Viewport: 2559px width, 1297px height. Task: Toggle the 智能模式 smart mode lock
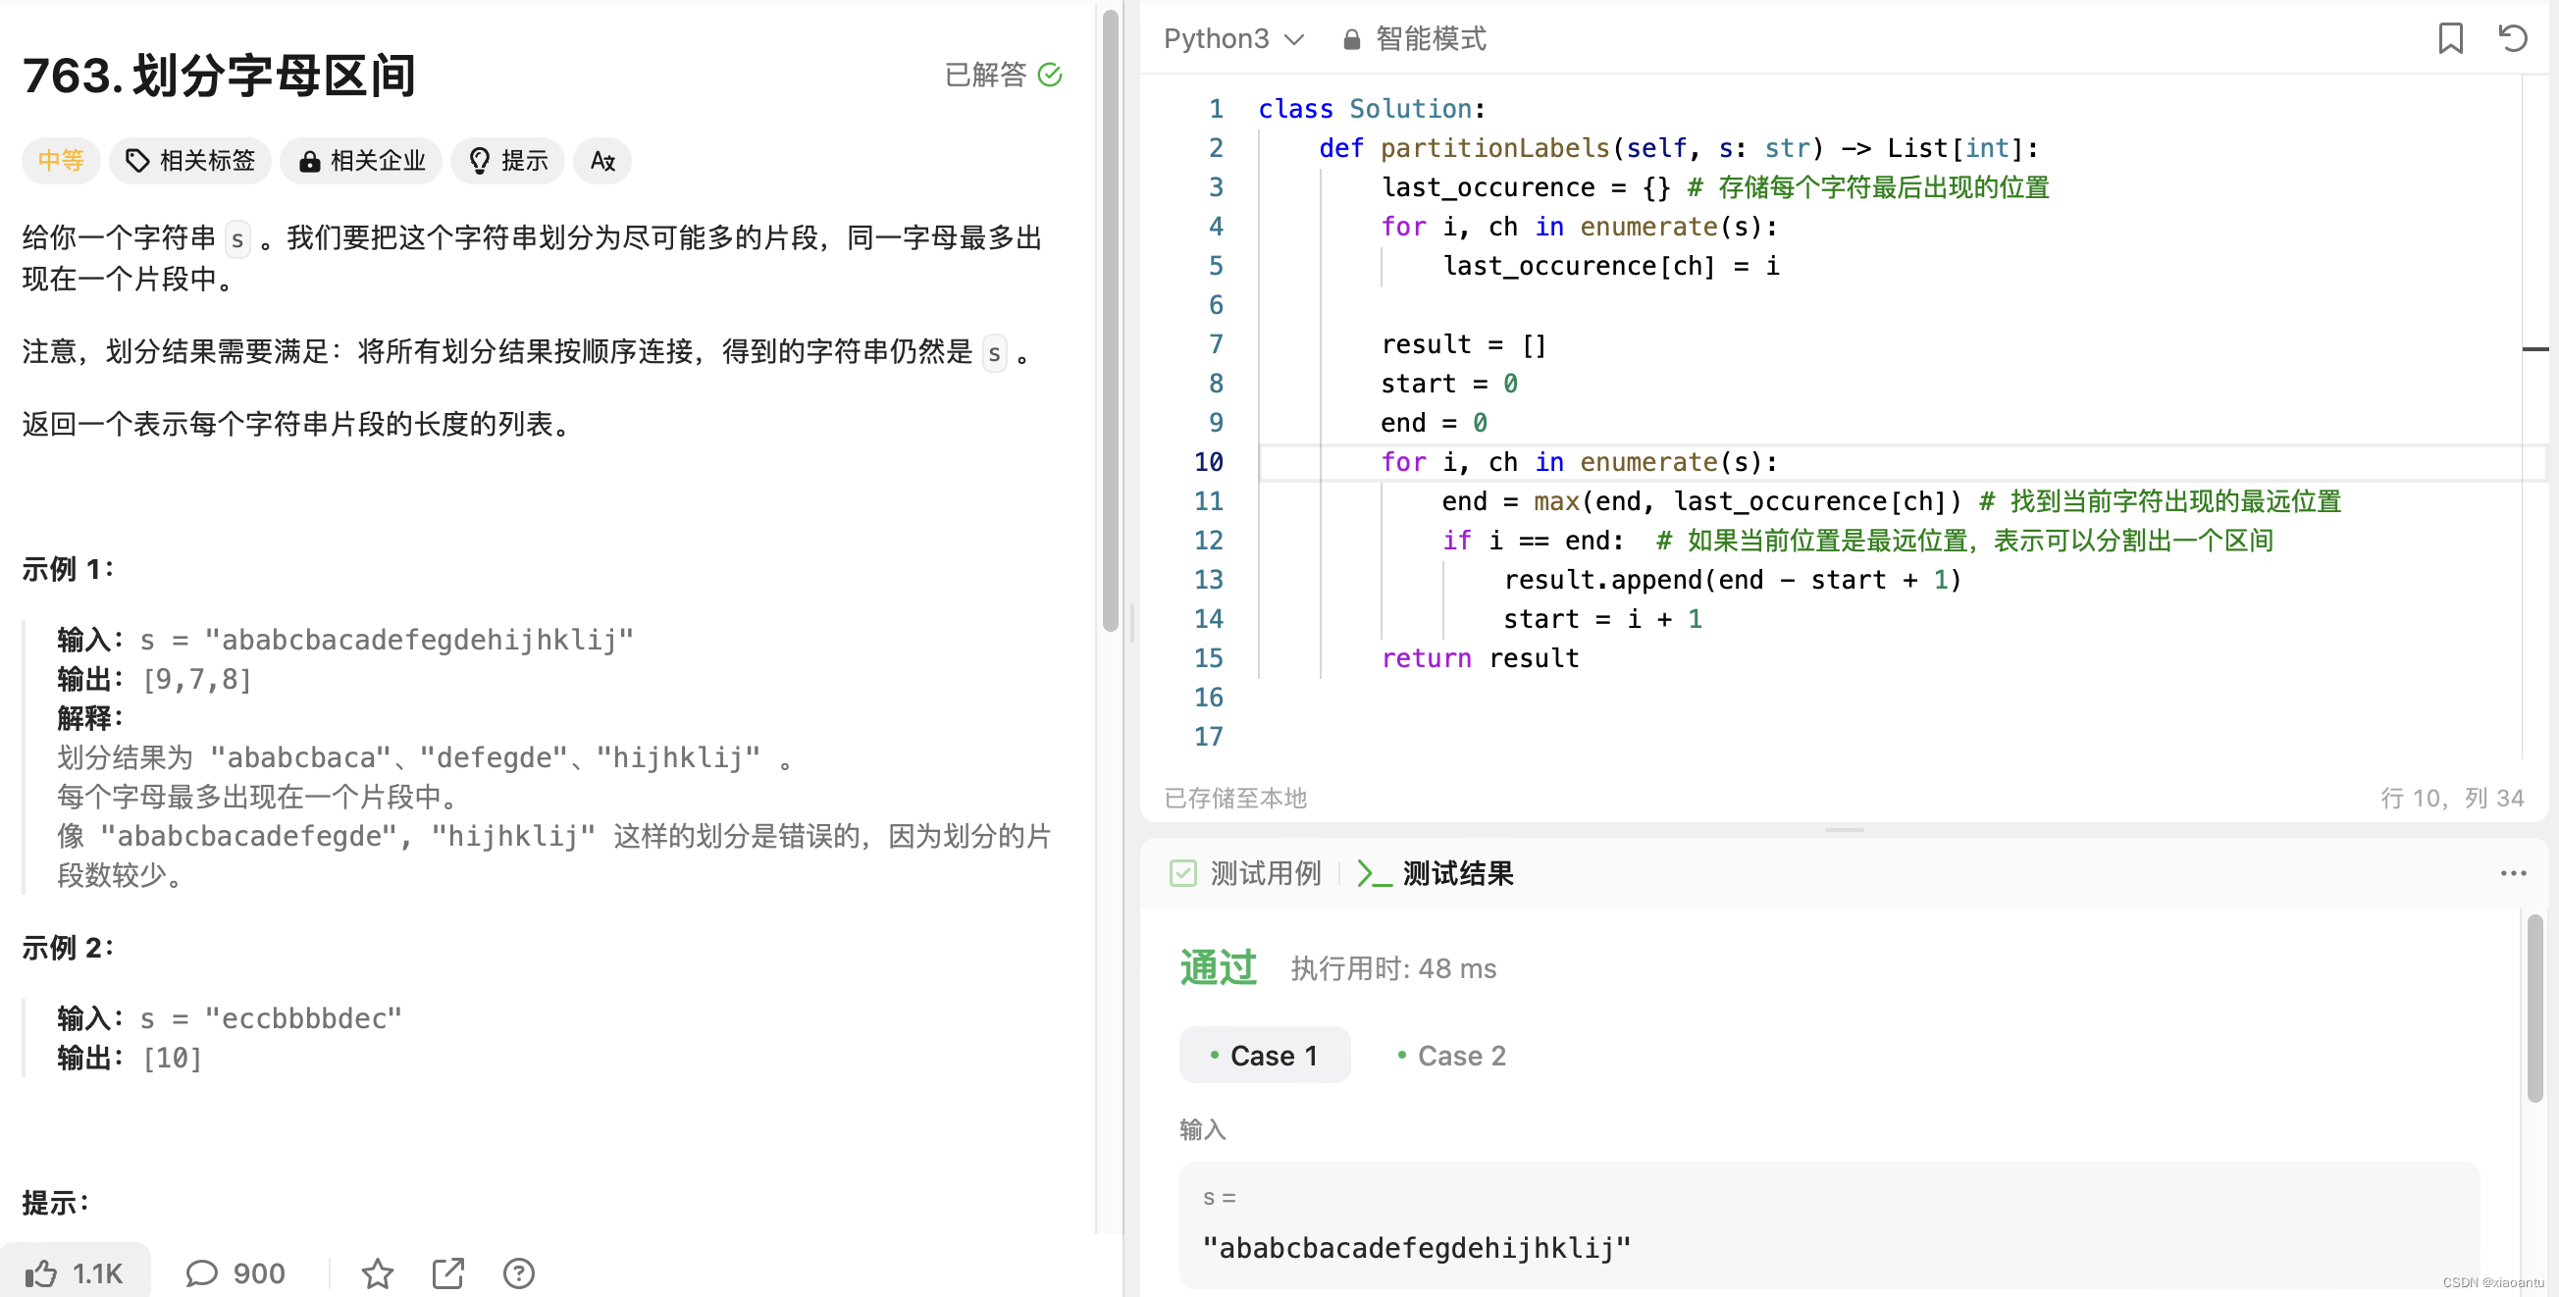click(1414, 38)
